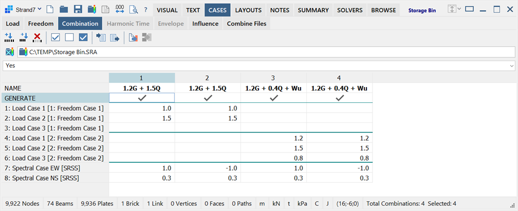Save using the floppy disk icon
518x211 pixels.
(x=78, y=10)
